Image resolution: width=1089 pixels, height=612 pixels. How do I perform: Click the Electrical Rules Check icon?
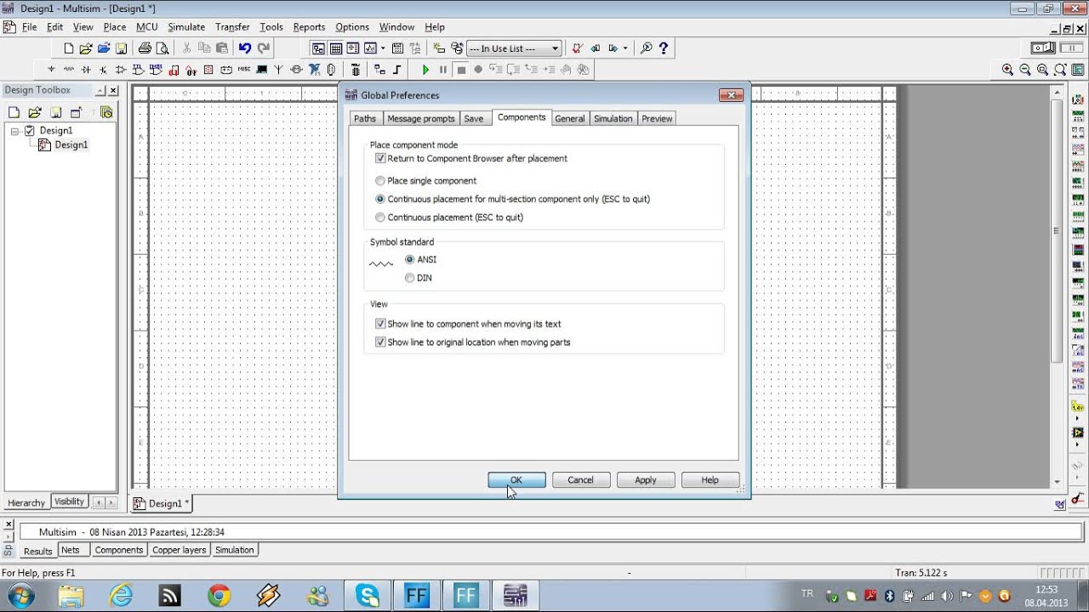[578, 48]
